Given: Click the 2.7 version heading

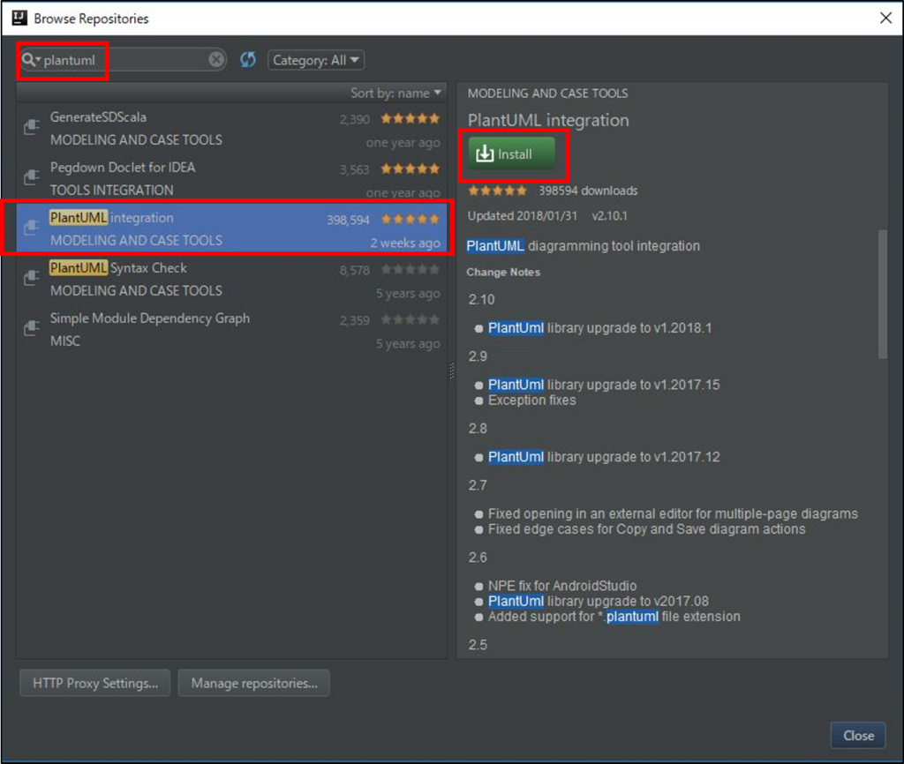Looking at the screenshot, I should coord(478,485).
